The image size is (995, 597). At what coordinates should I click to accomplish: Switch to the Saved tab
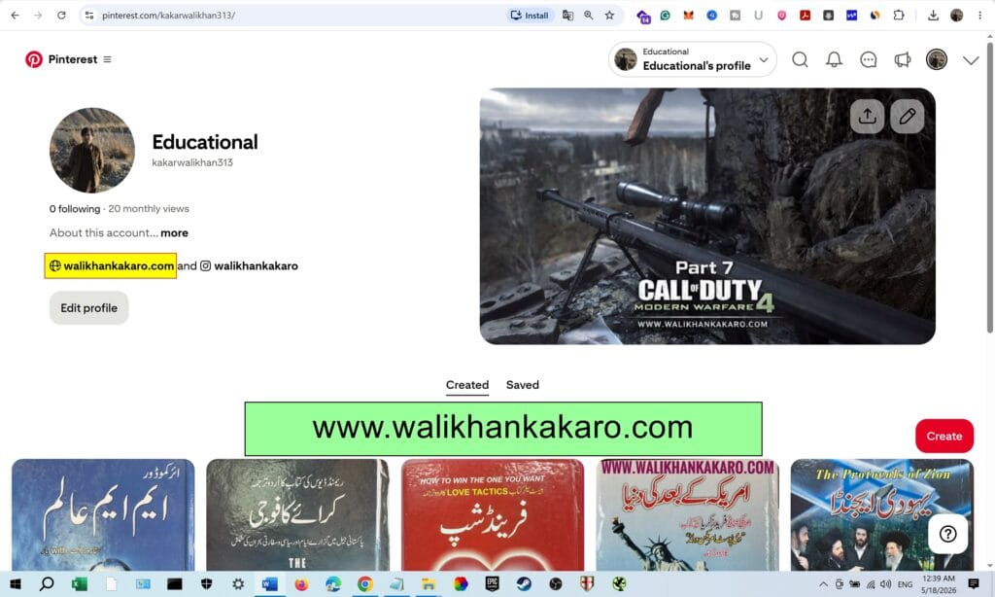522,385
